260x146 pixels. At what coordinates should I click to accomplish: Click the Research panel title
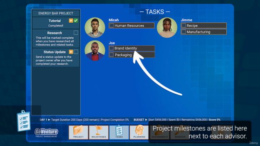pyautogui.click(x=54, y=33)
